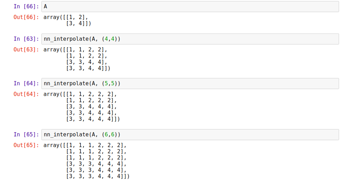Click the last row of Out[65] array
Image resolution: width=347 pixels, height=185 pixels.
pyautogui.click(x=97, y=177)
